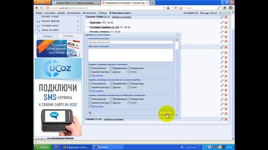Edit the Разное section with pencil icon
The height and width of the screenshot is (150, 268).
[222, 119]
